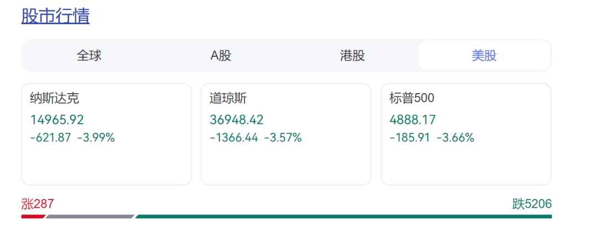597x226 pixels.
Task: Click the 跌5206 falling stocks label
Action: pyautogui.click(x=532, y=204)
